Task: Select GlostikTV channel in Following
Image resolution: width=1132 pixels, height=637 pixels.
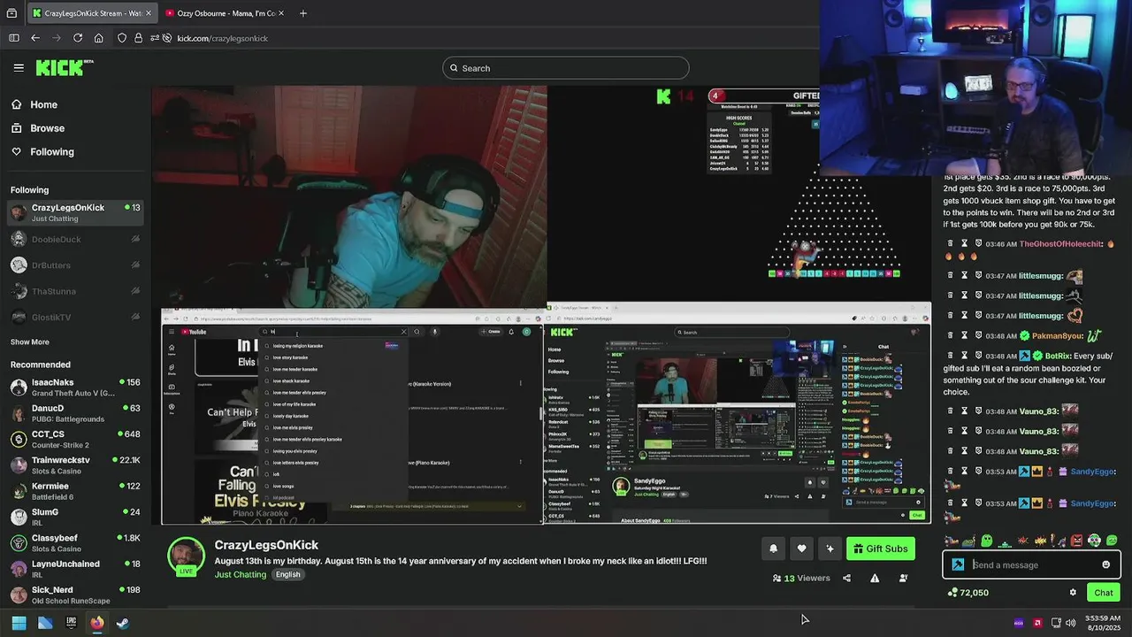Action: coord(75,317)
